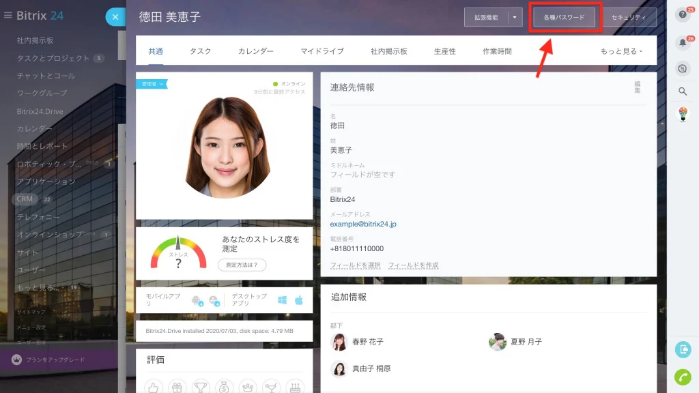Screen dimensions: 699x393
Task: Switch to the カレンダー tab
Action: (255, 51)
